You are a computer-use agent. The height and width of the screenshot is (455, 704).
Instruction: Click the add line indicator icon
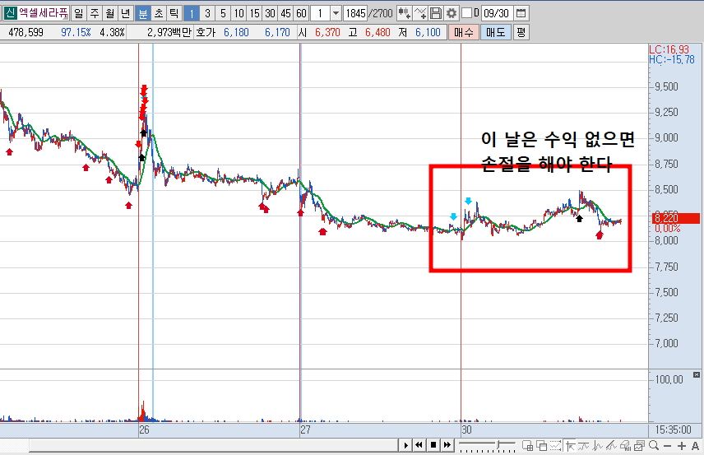point(419,13)
